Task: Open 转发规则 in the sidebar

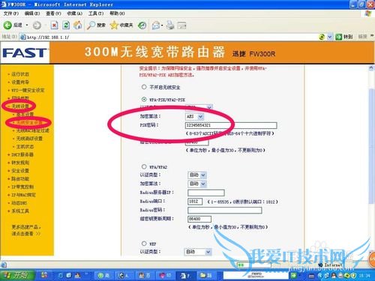Action: 20,163
